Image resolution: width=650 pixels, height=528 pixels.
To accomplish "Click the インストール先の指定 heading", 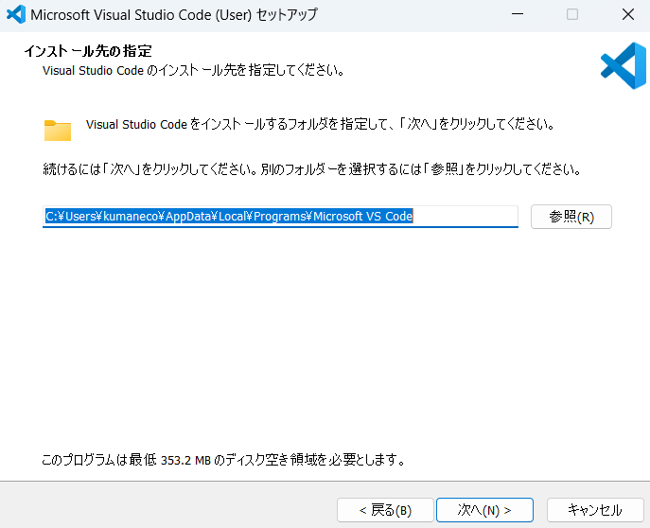I will tap(88, 51).
